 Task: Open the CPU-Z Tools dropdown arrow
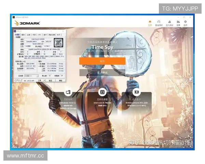pos(44,80)
